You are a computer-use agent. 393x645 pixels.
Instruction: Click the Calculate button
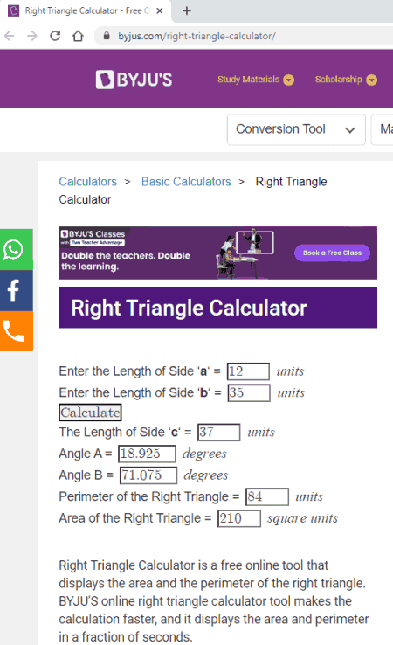tap(90, 413)
